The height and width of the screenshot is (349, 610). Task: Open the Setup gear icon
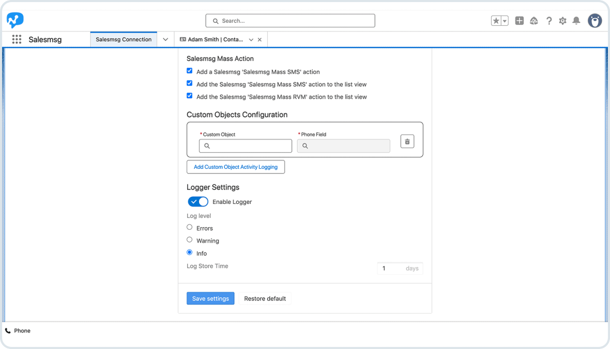coord(562,21)
